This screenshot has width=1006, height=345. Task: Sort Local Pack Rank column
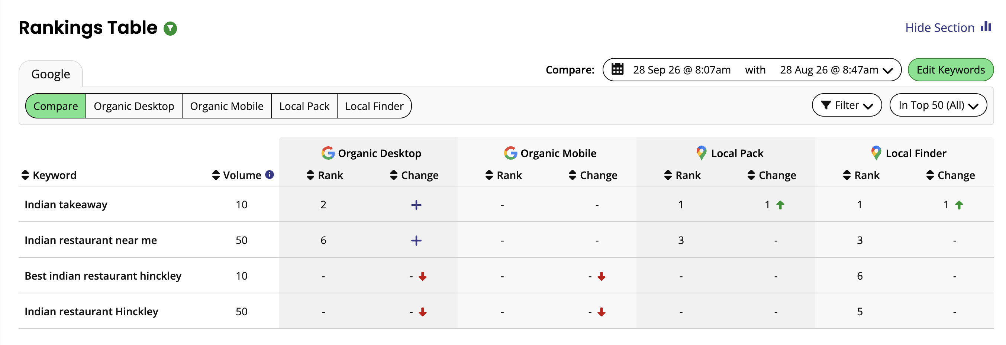[x=668, y=175]
